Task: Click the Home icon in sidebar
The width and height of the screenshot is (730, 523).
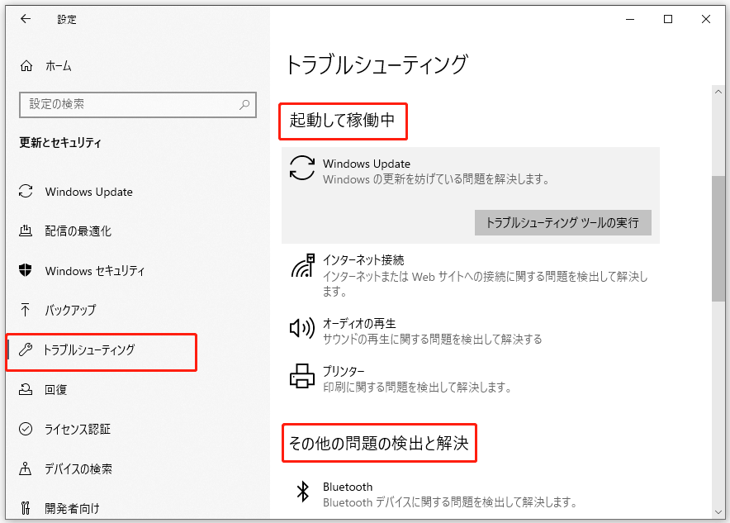Action: [x=26, y=66]
